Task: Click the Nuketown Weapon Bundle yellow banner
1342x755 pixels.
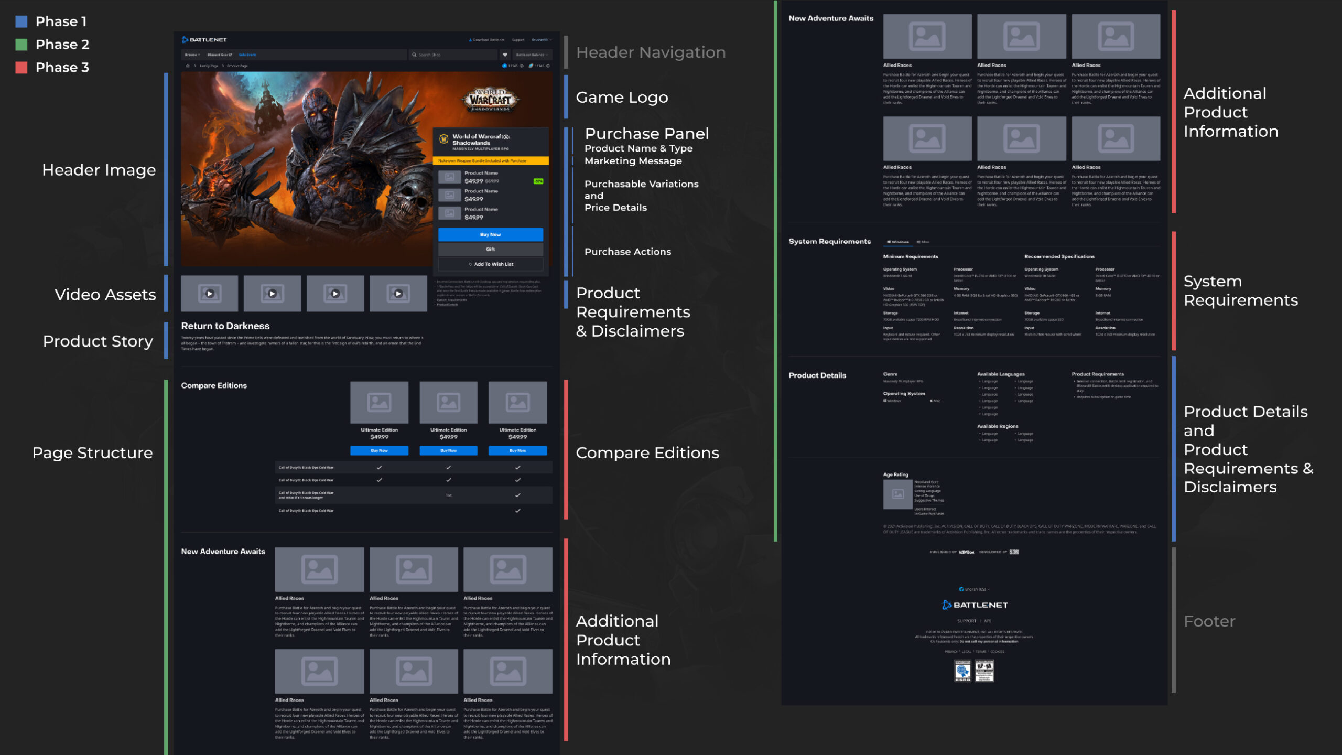Action: coord(491,161)
